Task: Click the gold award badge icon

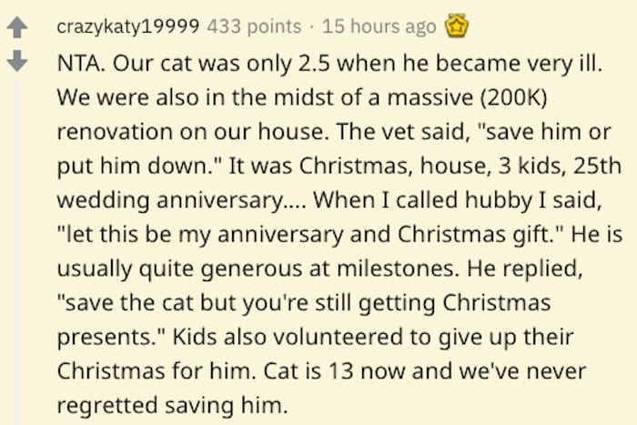Action: click(x=454, y=27)
